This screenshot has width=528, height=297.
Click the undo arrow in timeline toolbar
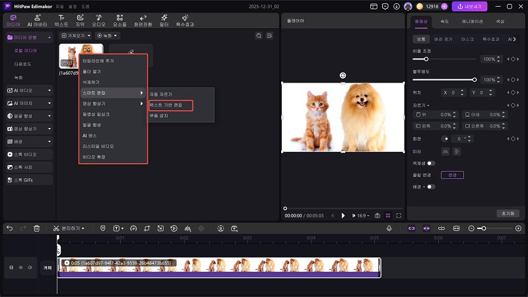coord(9,228)
